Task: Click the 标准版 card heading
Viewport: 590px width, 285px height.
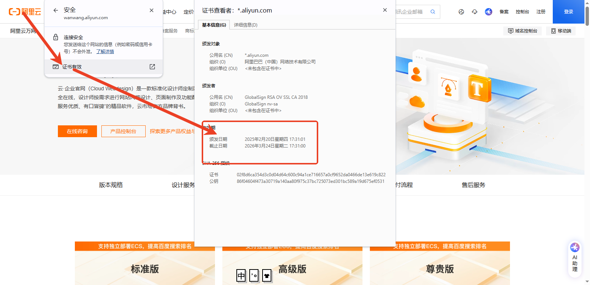Action: pyautogui.click(x=145, y=269)
